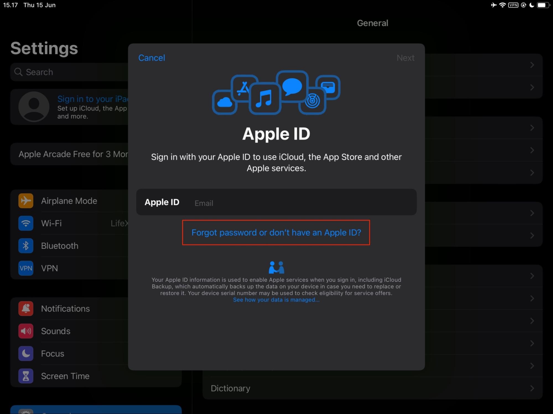Tap the profile avatar placeholder
The width and height of the screenshot is (553, 414).
[x=34, y=107]
